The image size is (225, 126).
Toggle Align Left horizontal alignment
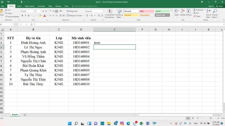(x=50, y=15)
